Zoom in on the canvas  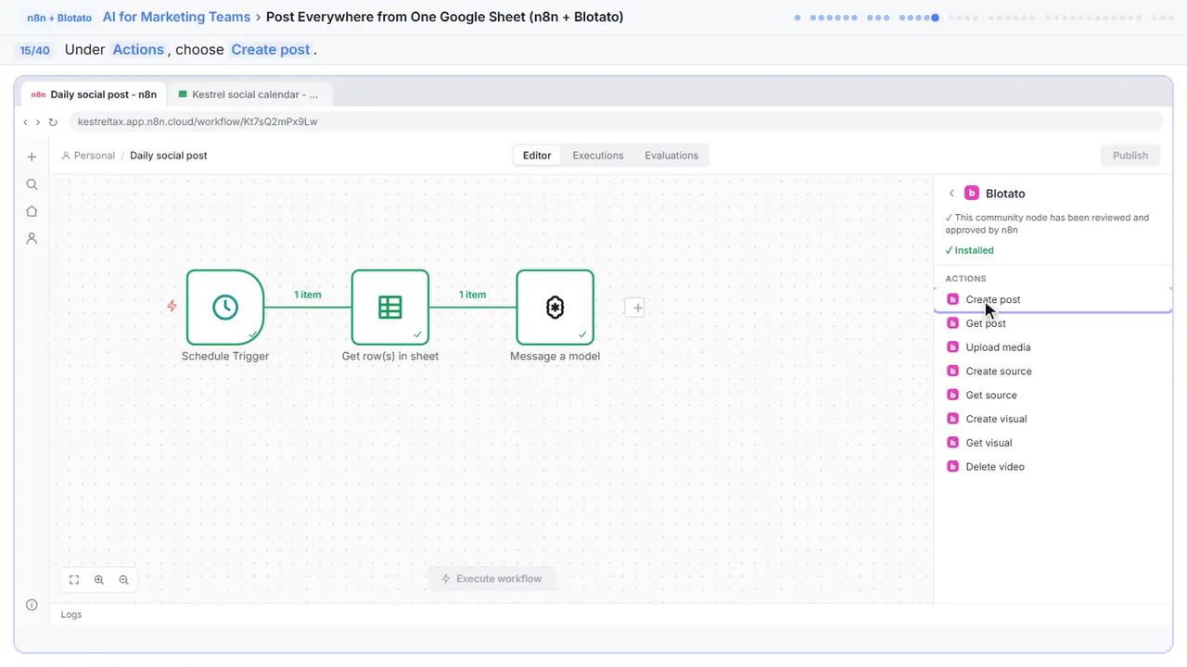(99, 580)
